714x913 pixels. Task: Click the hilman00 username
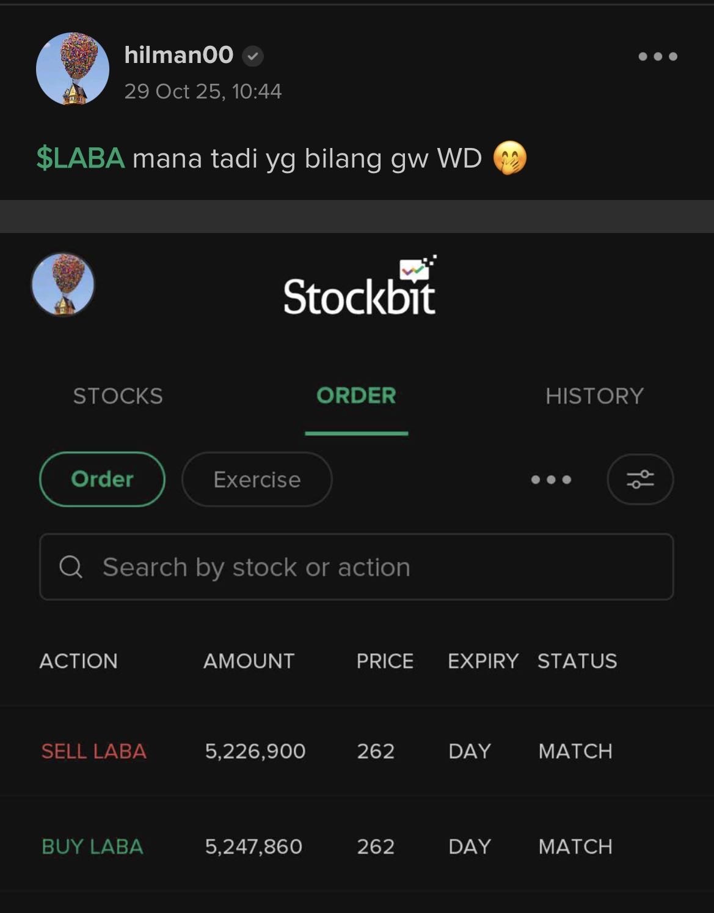tap(178, 56)
